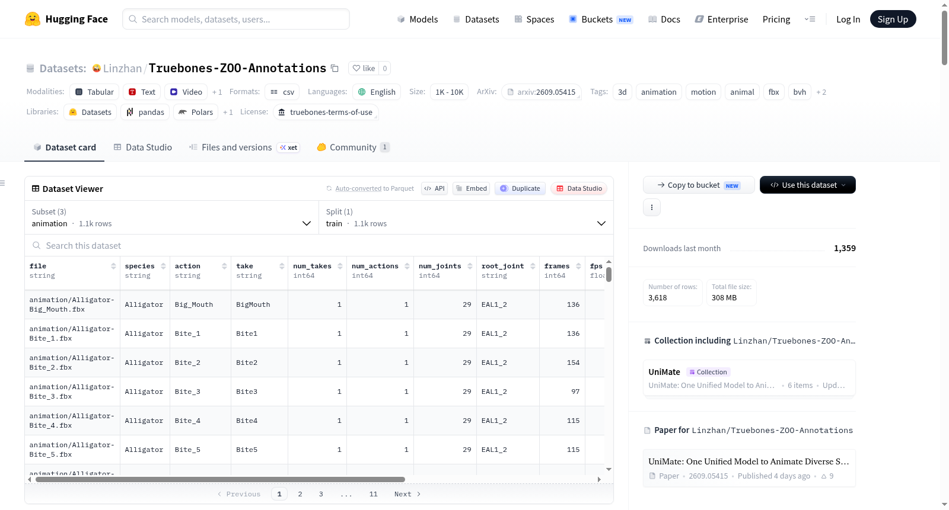
Task: Click the Video modality tag
Action: pyautogui.click(x=186, y=92)
